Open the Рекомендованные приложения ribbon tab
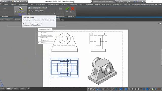The height and width of the screenshot is (91, 162). (x=143, y=4)
